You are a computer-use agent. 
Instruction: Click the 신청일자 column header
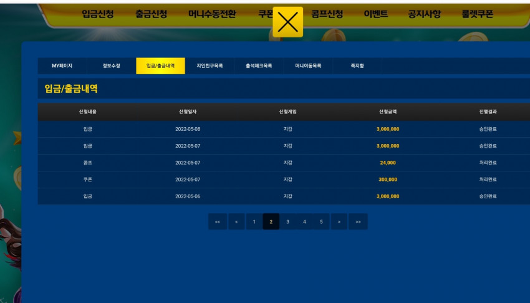point(188,112)
